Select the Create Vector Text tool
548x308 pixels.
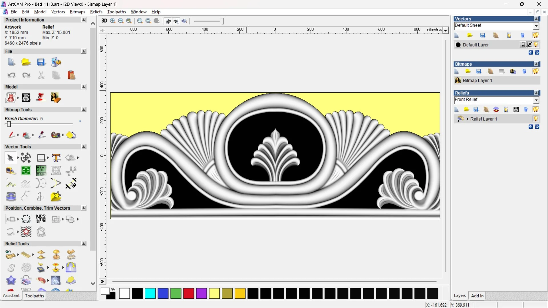(56, 158)
